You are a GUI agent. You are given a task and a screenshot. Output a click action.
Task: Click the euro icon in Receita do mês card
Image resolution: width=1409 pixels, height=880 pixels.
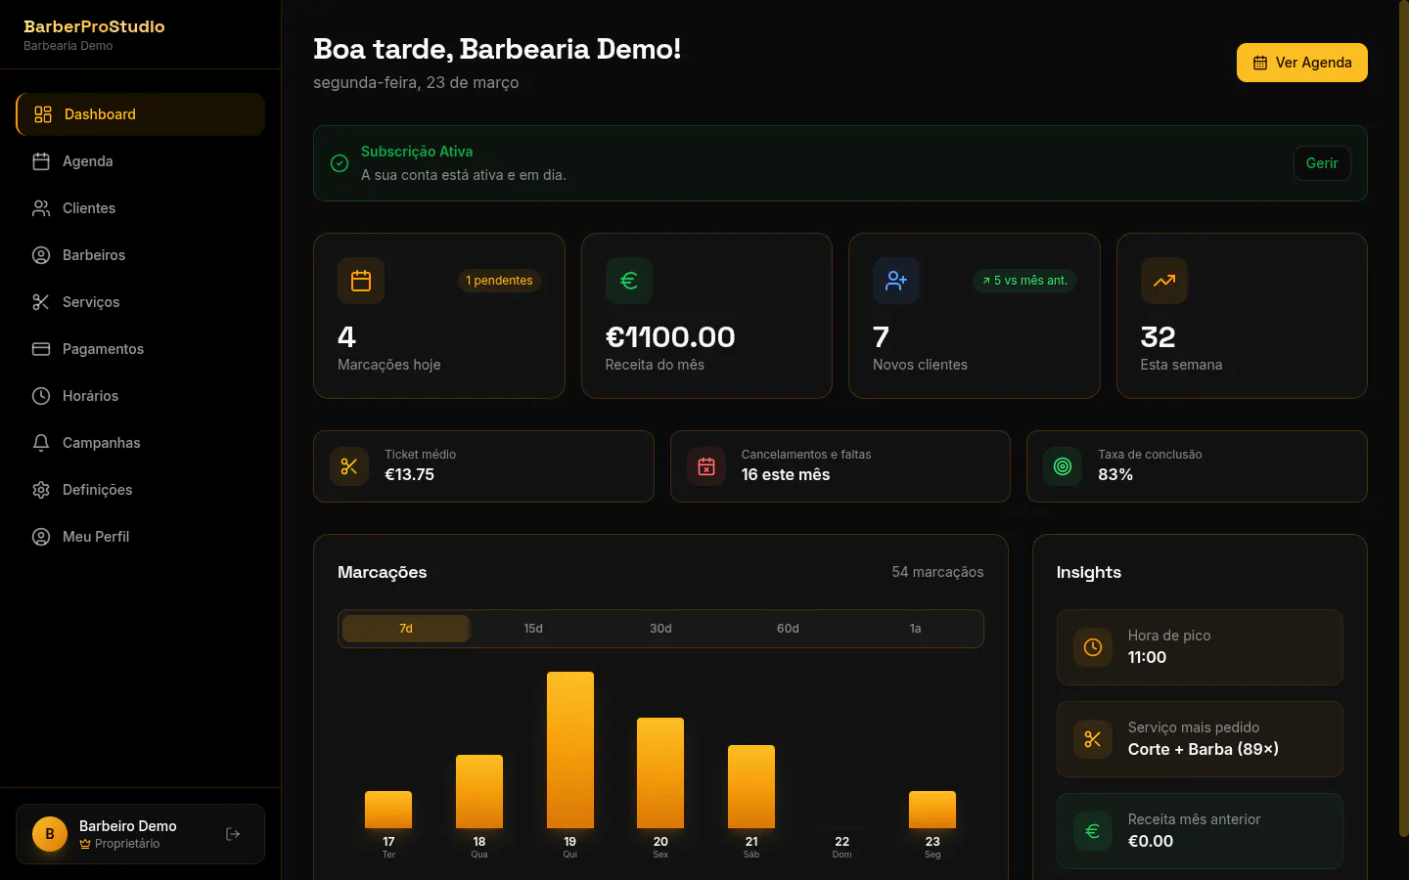(629, 281)
